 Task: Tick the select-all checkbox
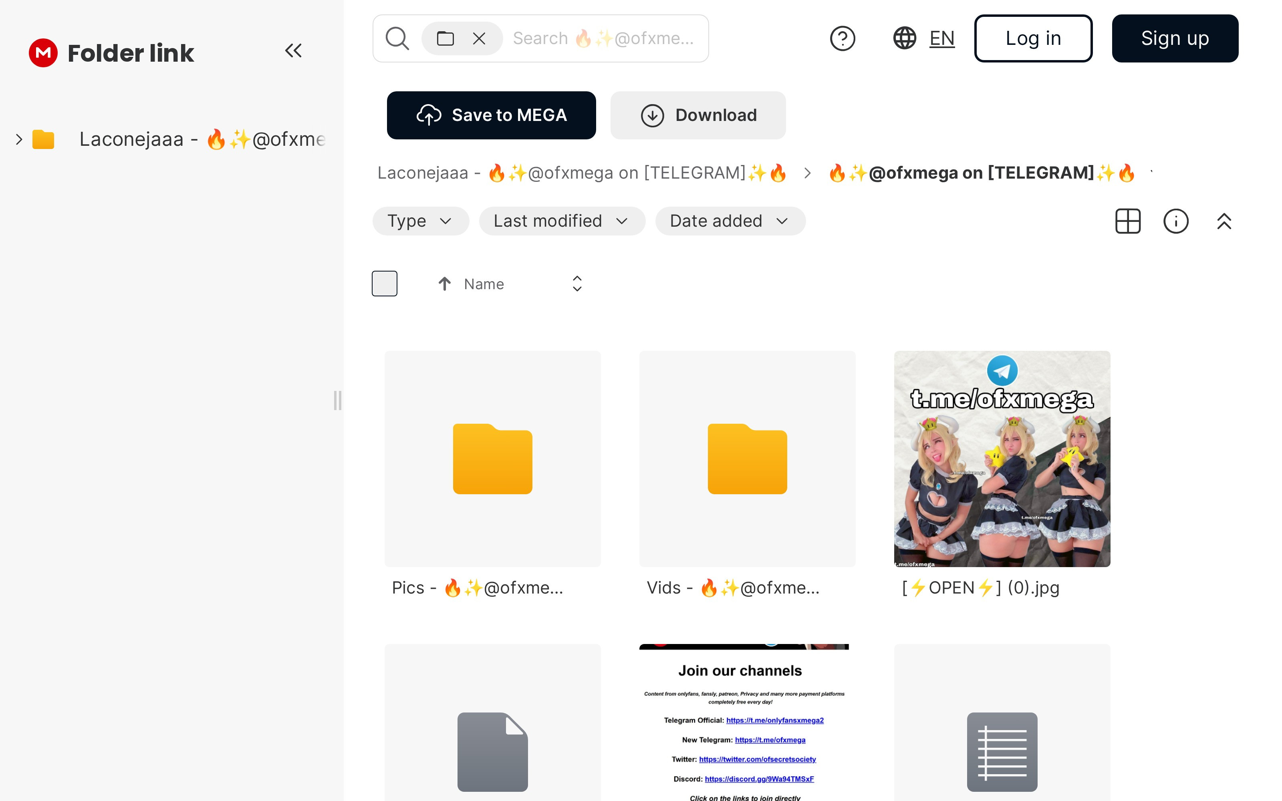(x=385, y=284)
